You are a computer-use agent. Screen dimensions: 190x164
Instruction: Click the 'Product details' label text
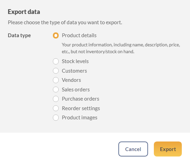point(79,35)
